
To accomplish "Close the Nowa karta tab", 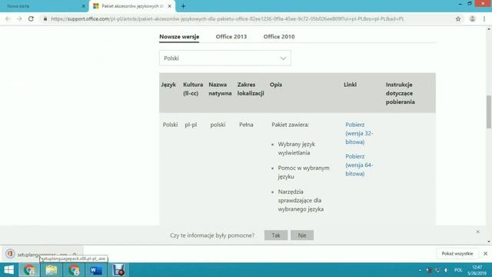I will (84, 6).
